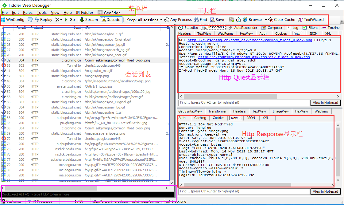Click the request URL link common_float_block.png
The height and width of the screenshot is (205, 344).
tap(250, 40)
